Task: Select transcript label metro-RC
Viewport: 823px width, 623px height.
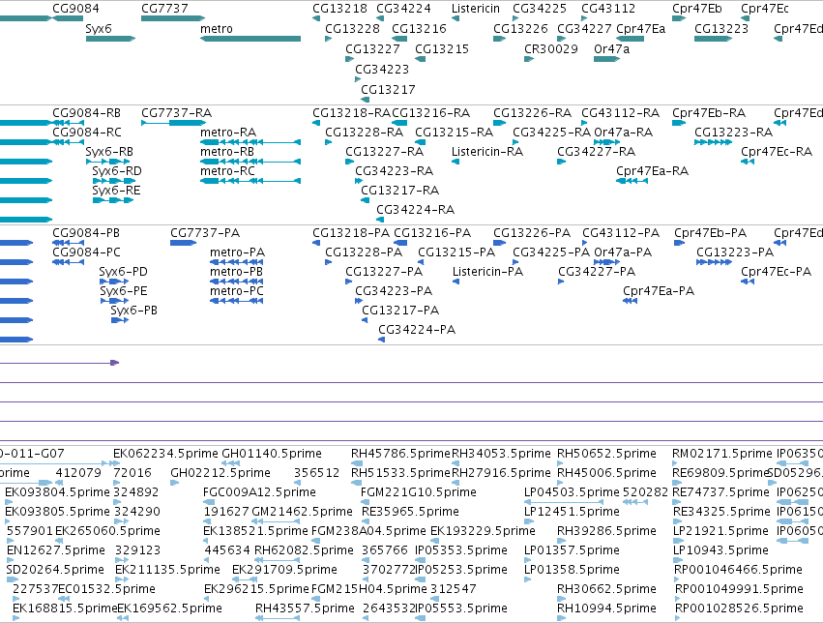Action: coord(227,171)
